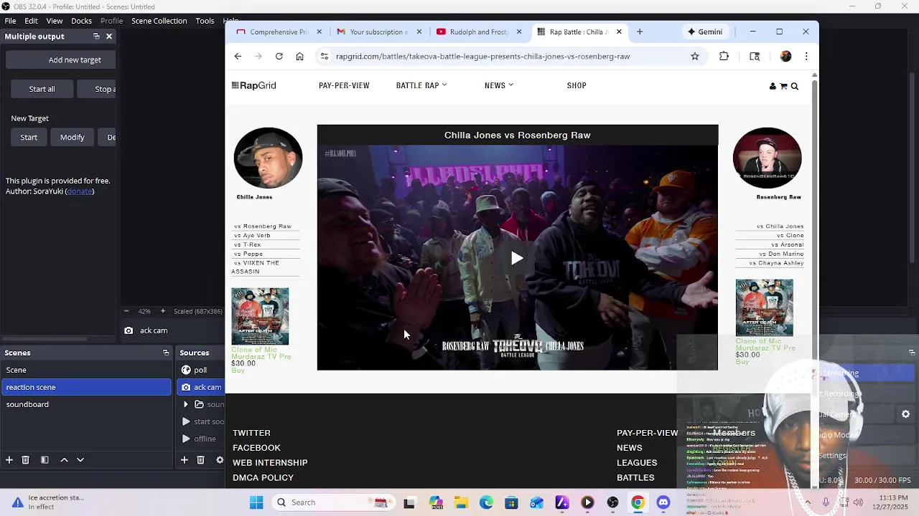This screenshot has height=516, width=919.
Task: Open the File menu in OBS
Action: (x=11, y=21)
